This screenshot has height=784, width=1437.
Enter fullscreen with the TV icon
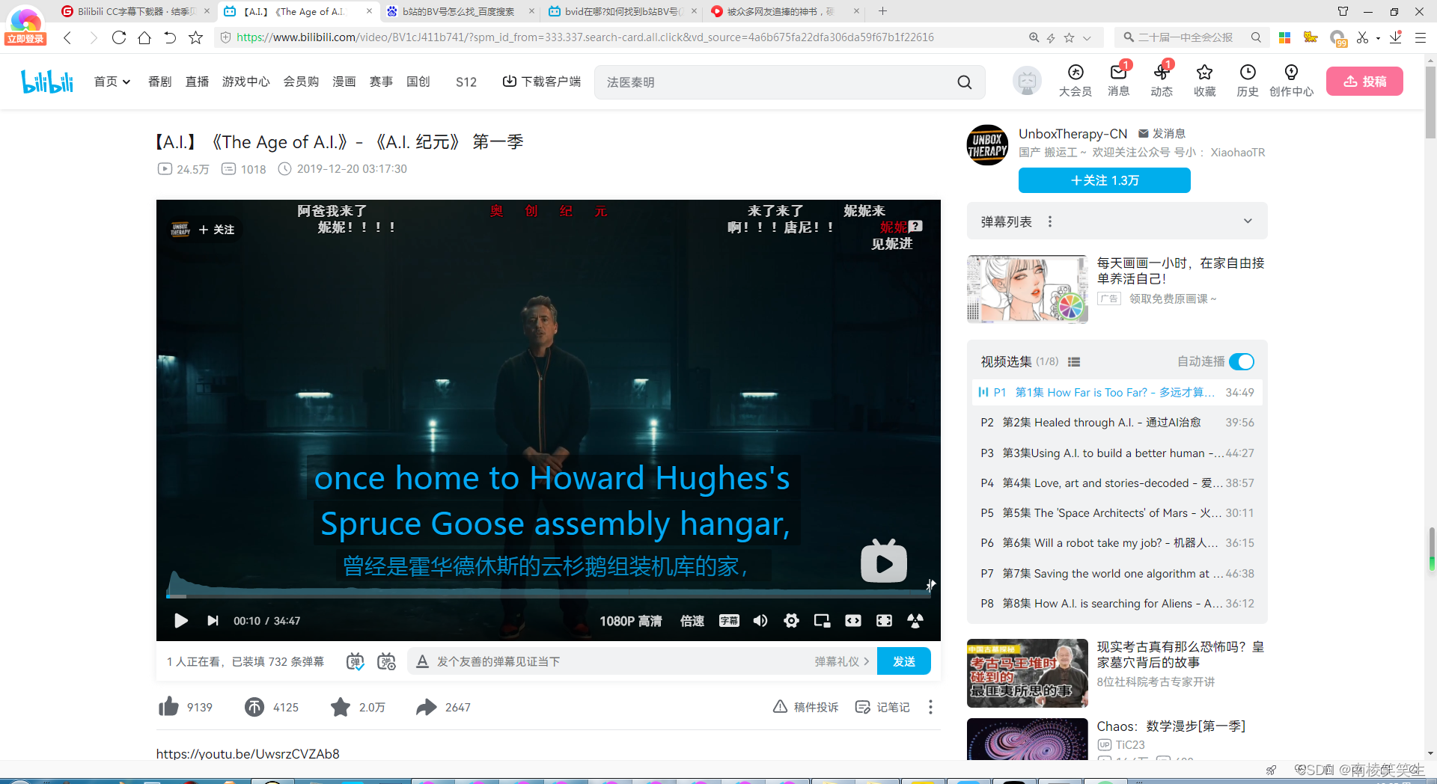coord(915,621)
